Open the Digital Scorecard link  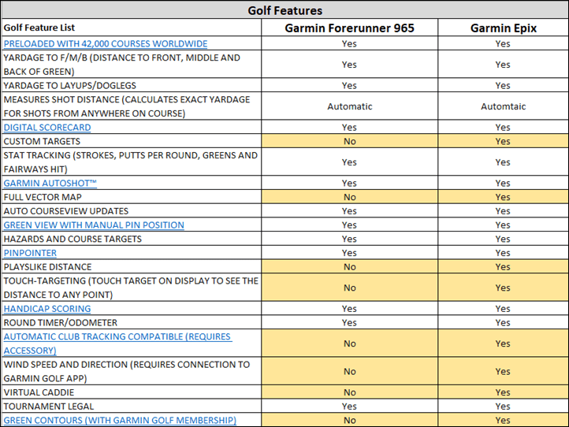point(47,128)
